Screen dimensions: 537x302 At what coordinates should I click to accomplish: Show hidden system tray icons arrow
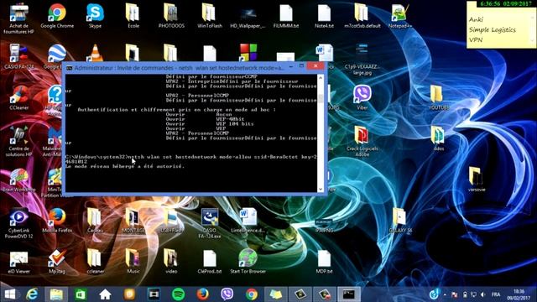445,294
